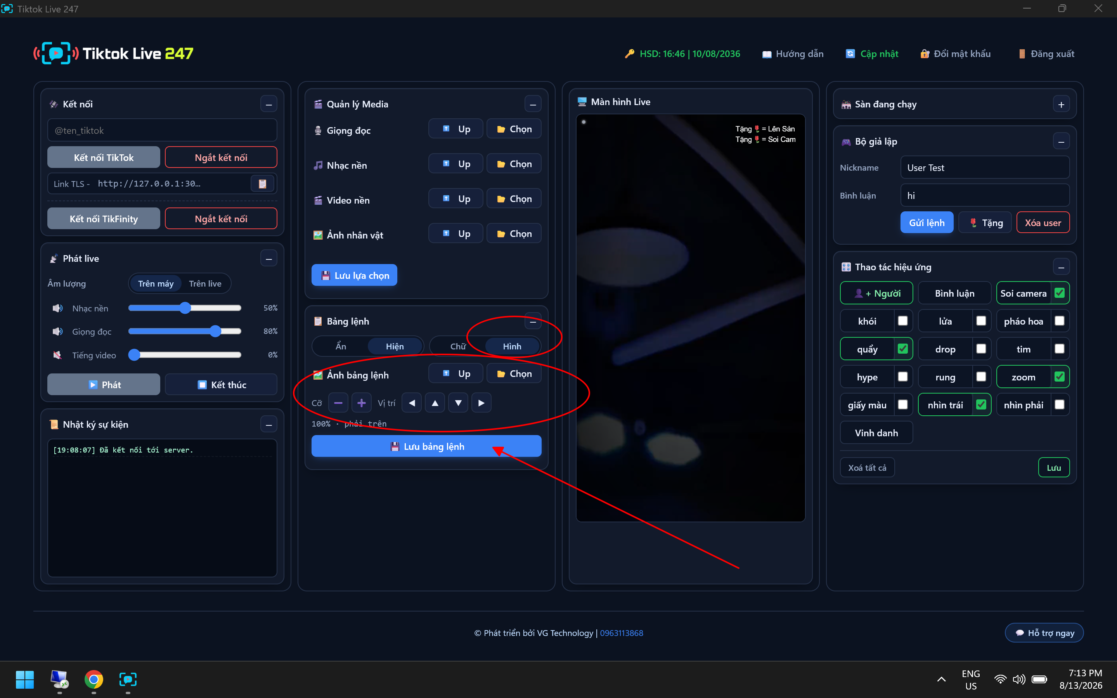The width and height of the screenshot is (1117, 698).
Task: Enable the drop effect checkbox
Action: [x=981, y=349]
